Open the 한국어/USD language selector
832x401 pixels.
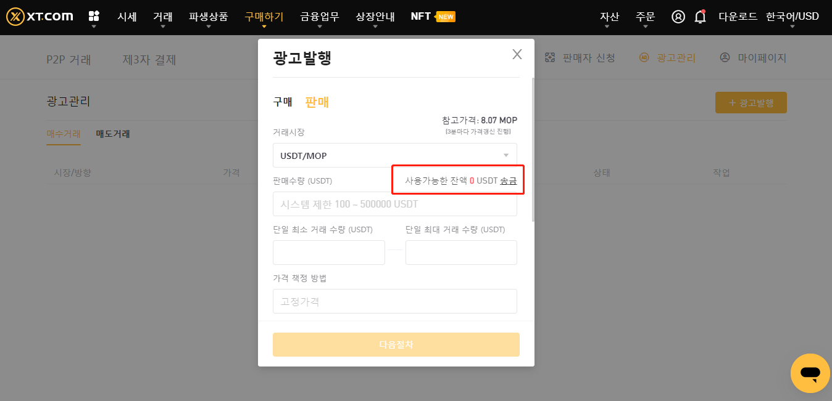tap(792, 17)
